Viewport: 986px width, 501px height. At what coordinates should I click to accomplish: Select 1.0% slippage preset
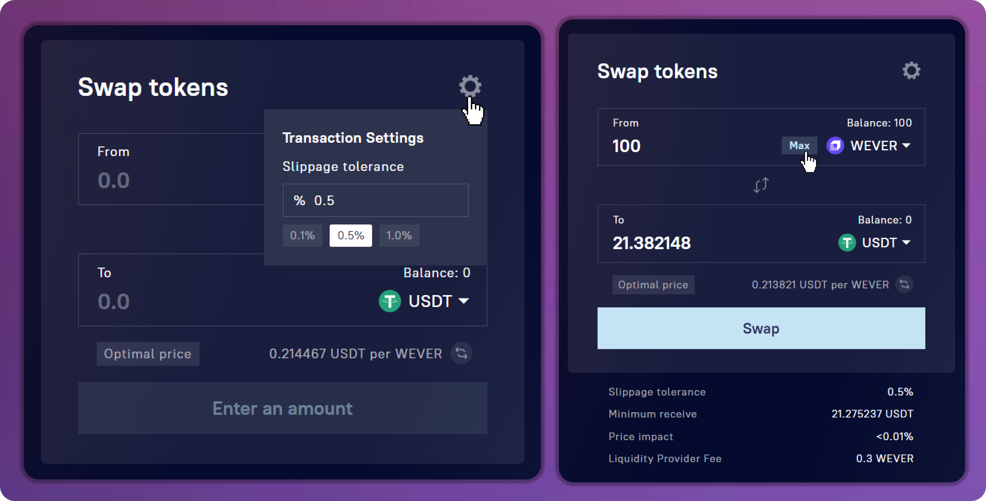[x=399, y=236]
